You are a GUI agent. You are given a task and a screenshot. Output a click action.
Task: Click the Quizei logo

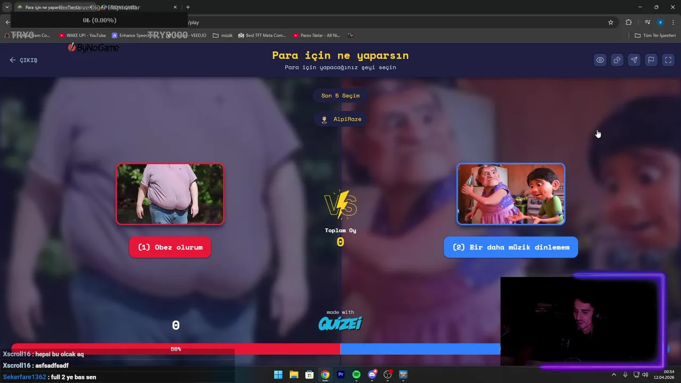[340, 323]
